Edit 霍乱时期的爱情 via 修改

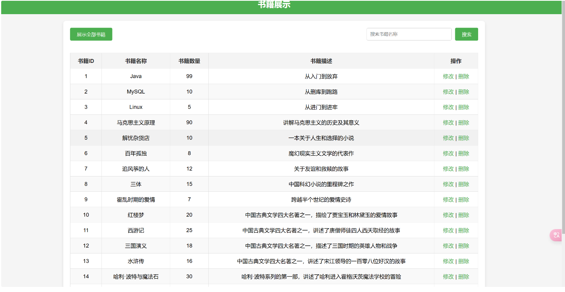[x=448, y=200]
